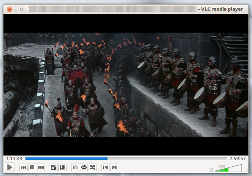Show the playlist view

click(75, 167)
